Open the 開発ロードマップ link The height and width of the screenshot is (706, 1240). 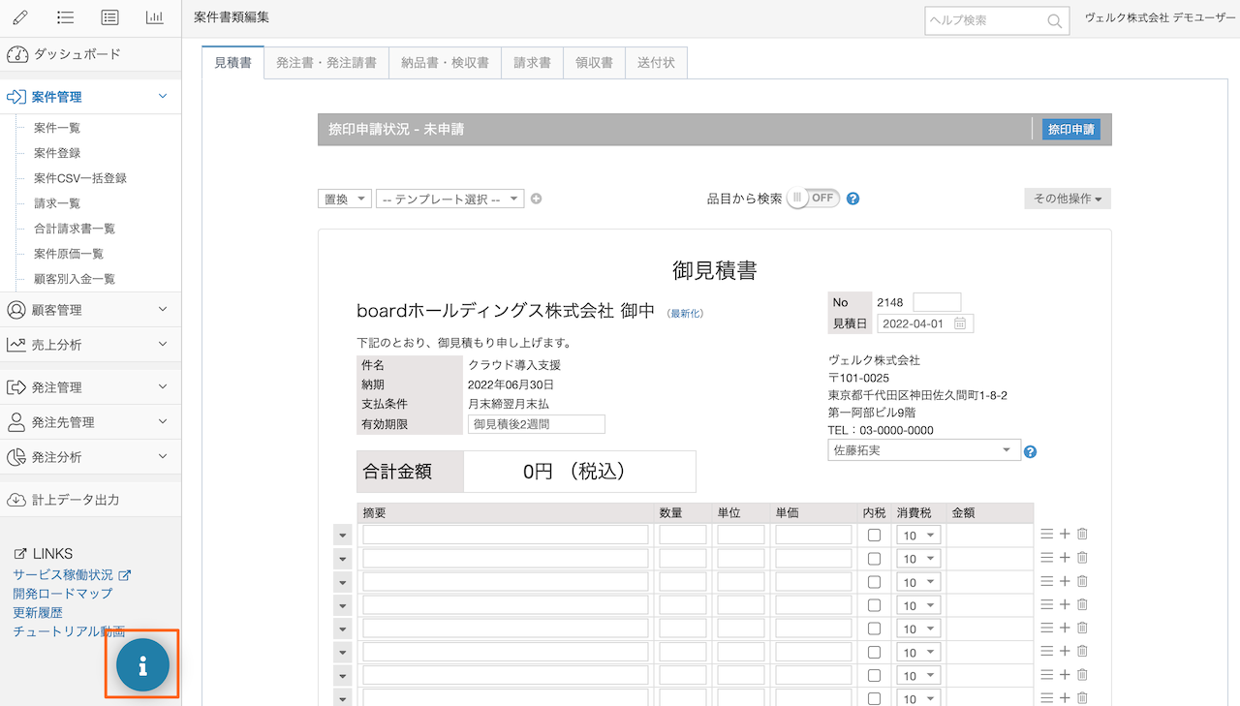[63, 594]
